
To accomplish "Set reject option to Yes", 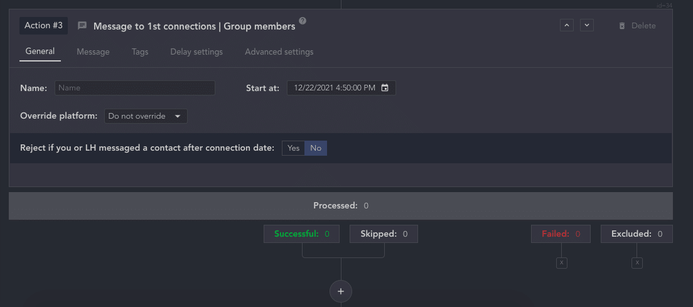I will tap(293, 148).
